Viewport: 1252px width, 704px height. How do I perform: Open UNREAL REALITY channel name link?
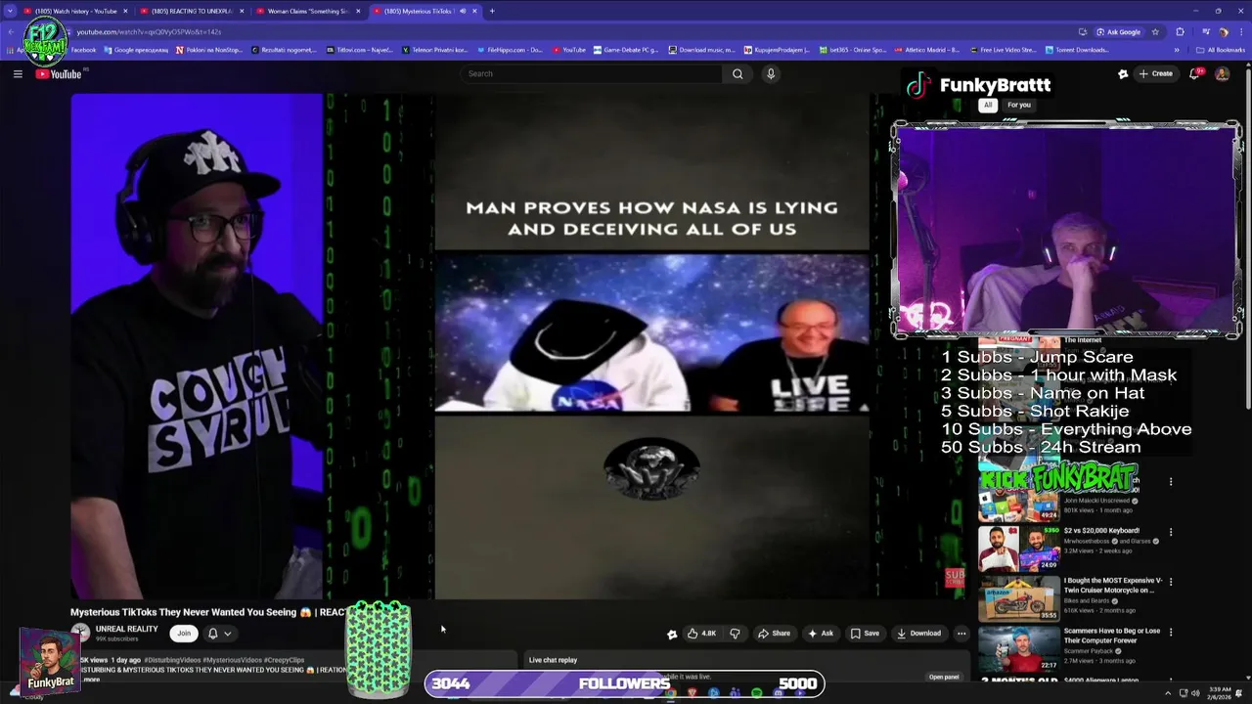[126, 629]
